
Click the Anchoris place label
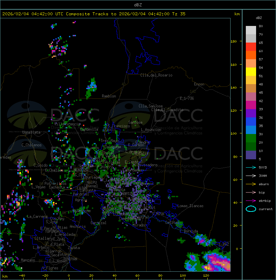point(78,226)
